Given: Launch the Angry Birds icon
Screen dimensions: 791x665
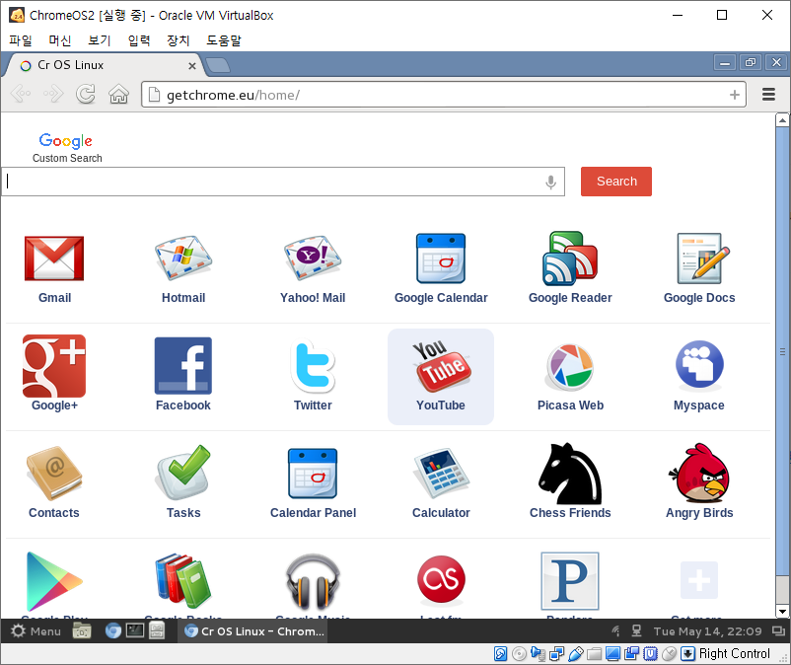Looking at the screenshot, I should click(x=699, y=474).
